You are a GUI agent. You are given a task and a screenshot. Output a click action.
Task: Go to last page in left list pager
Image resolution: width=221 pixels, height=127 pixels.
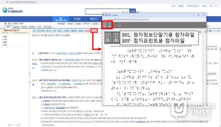19,125
